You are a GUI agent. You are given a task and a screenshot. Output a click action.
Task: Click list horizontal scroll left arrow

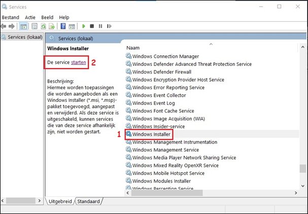point(128,193)
